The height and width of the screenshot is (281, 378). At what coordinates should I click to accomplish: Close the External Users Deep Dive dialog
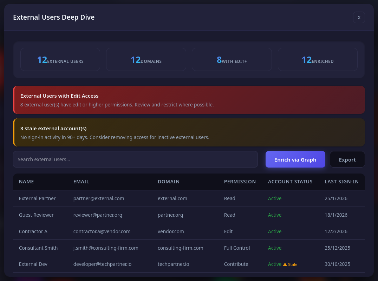[x=359, y=18]
